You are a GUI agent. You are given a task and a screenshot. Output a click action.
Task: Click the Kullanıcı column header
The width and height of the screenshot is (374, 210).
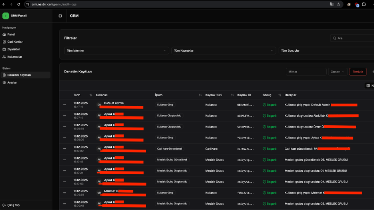(101, 95)
